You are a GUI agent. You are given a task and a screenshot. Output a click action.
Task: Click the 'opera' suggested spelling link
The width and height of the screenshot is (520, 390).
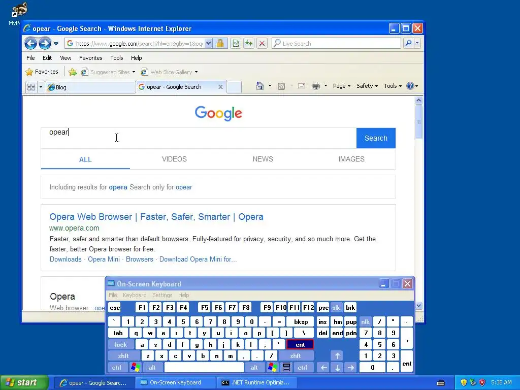pos(118,187)
